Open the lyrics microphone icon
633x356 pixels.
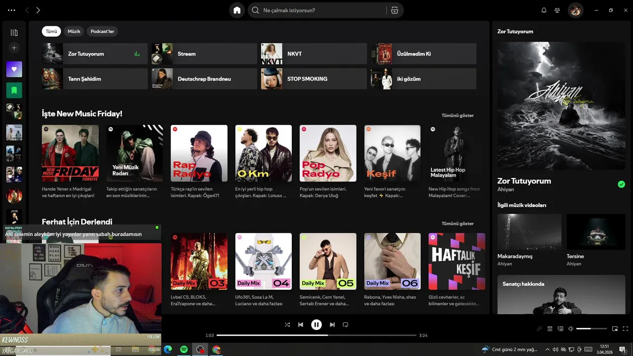pos(540,329)
